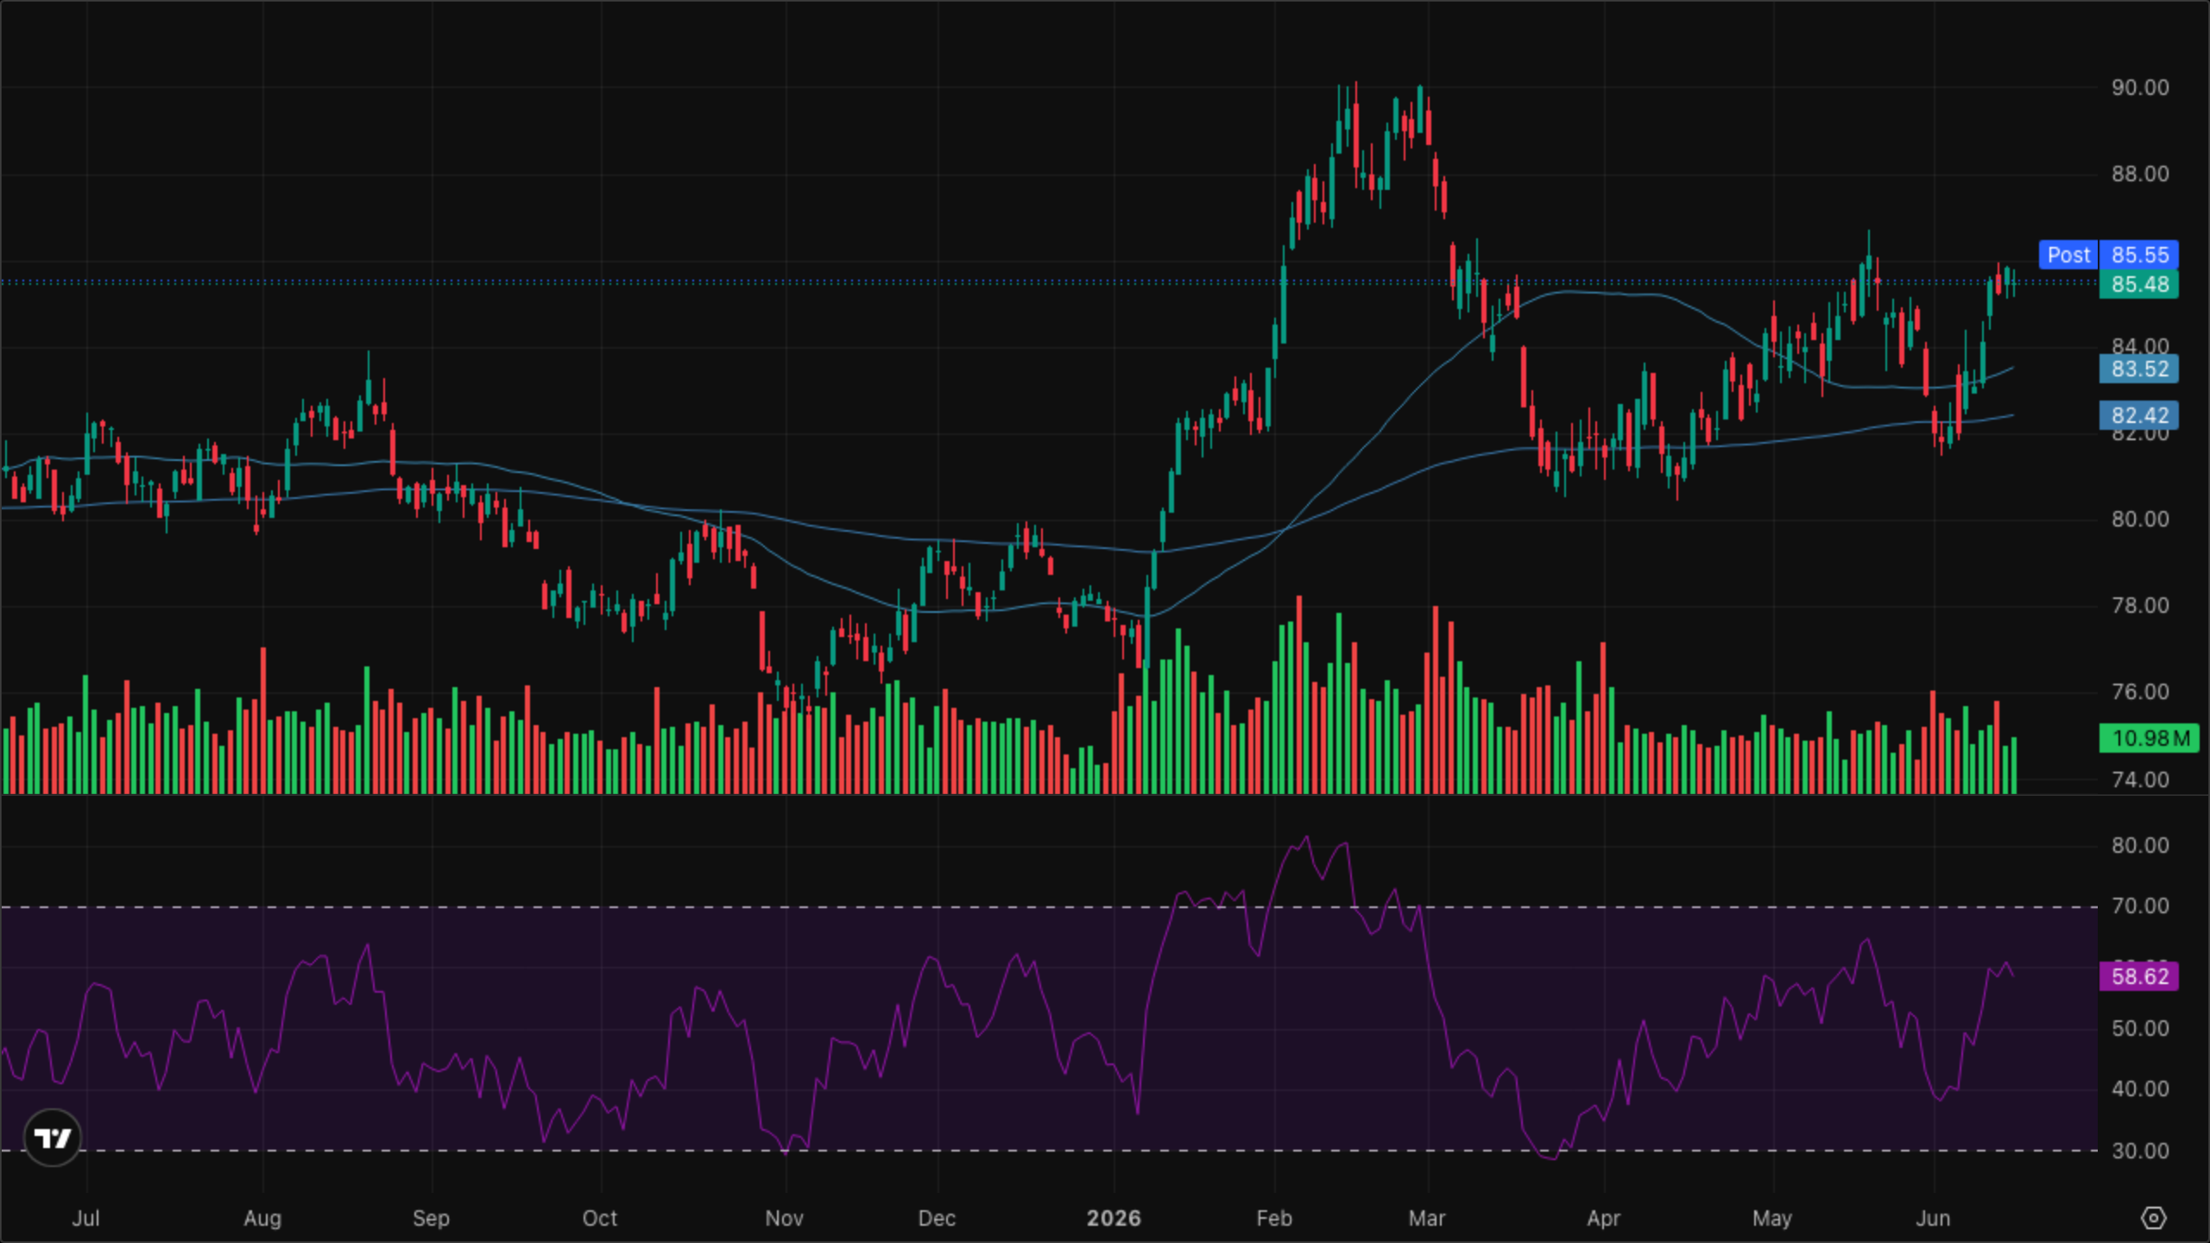Click the Feb label on time axis
The image size is (2210, 1243).
click(1274, 1218)
